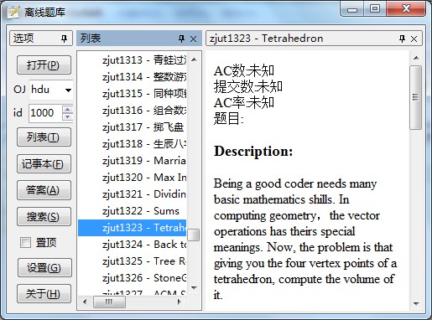This screenshot has width=432, height=320.
Task: Click the description panel's vertical scrollbar thumb
Action: click(x=416, y=97)
